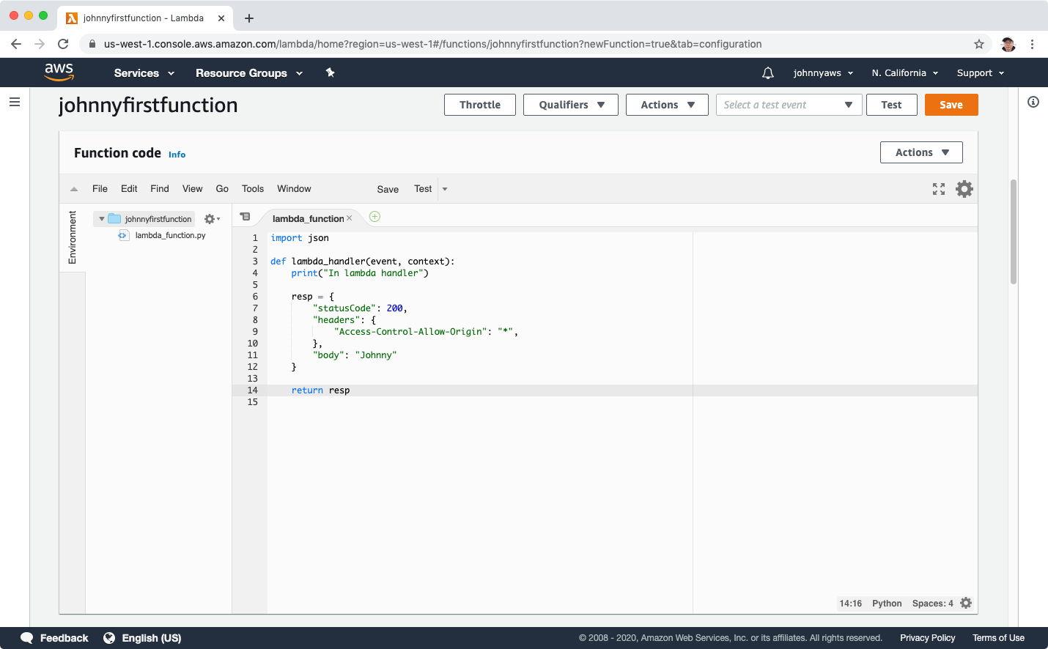
Task: Open the N. California region dropdown
Action: coord(905,73)
